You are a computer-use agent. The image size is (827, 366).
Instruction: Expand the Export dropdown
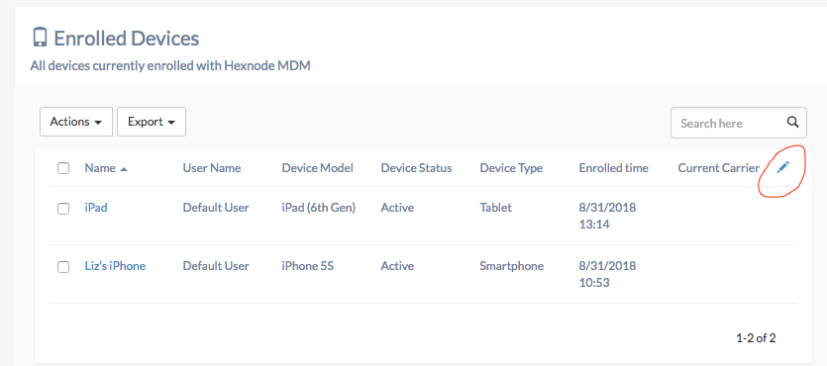(x=152, y=122)
